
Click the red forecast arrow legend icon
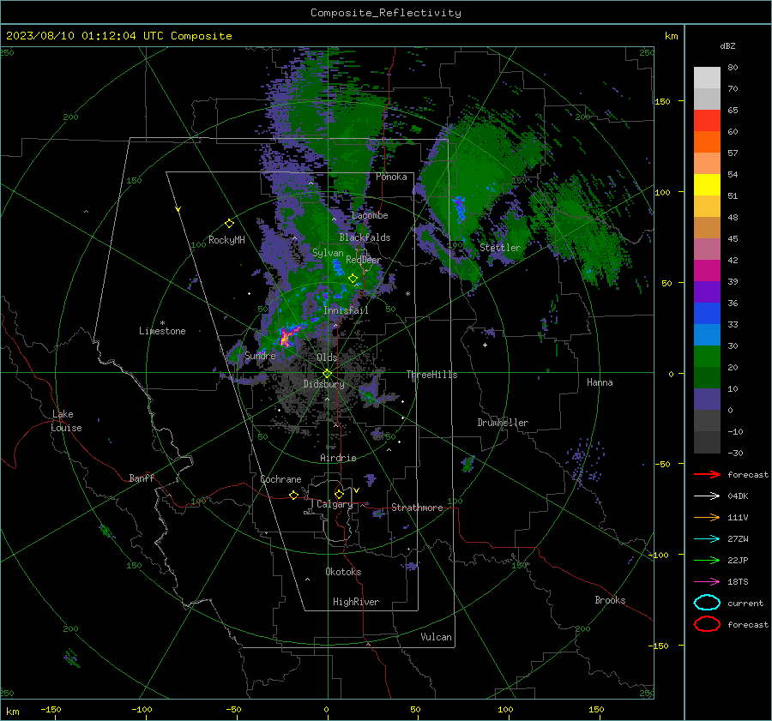click(707, 474)
